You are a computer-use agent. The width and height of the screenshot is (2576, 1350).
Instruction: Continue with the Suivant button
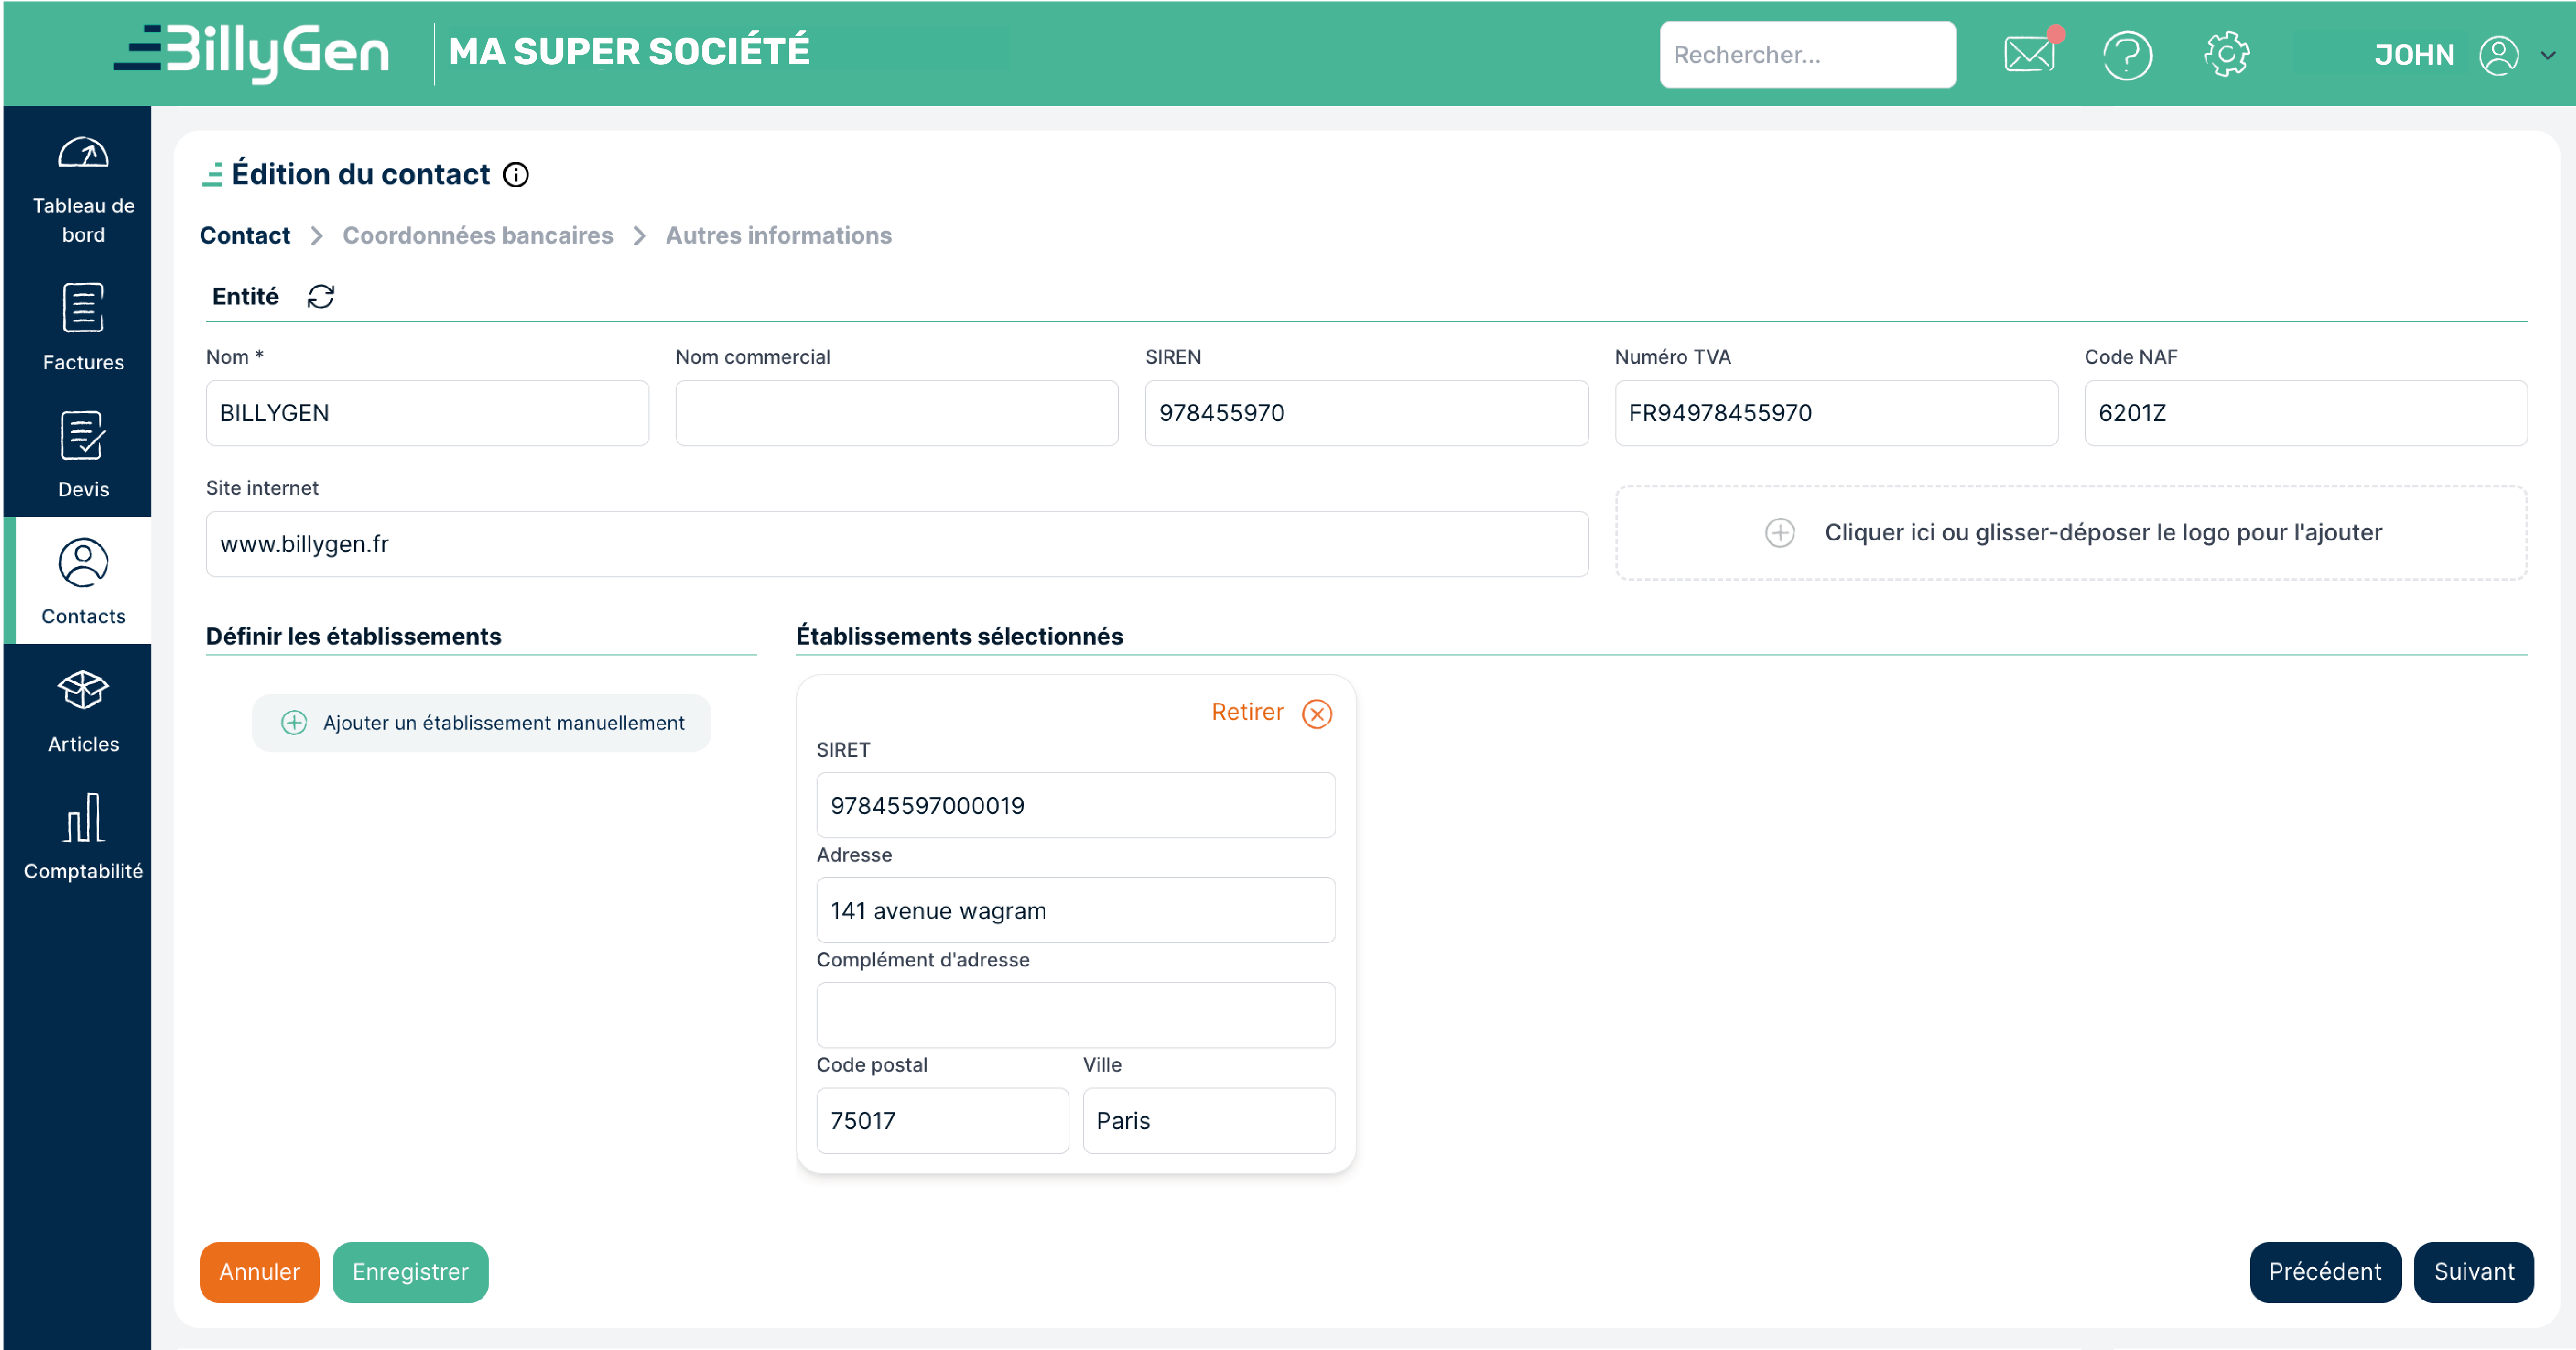click(x=2474, y=1272)
